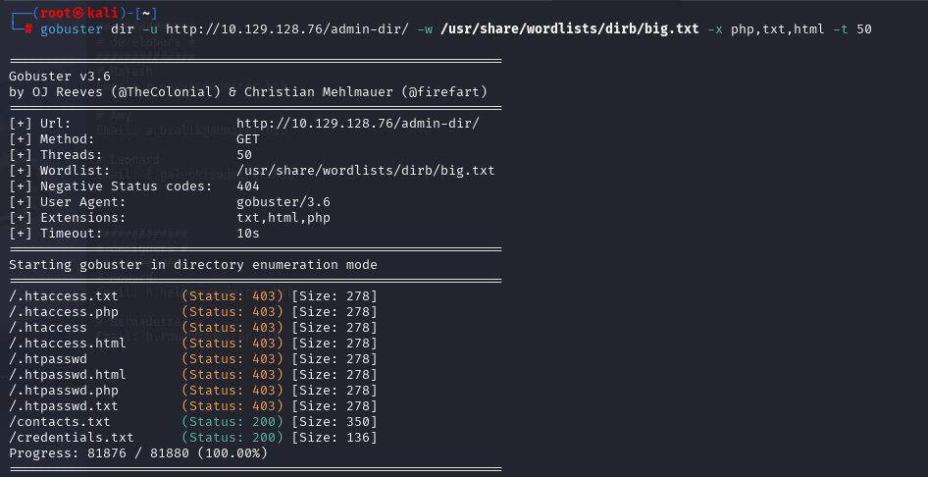Click the Gobuster v3.6 banner text
Viewport: 928px width, 477px height.
60,77
